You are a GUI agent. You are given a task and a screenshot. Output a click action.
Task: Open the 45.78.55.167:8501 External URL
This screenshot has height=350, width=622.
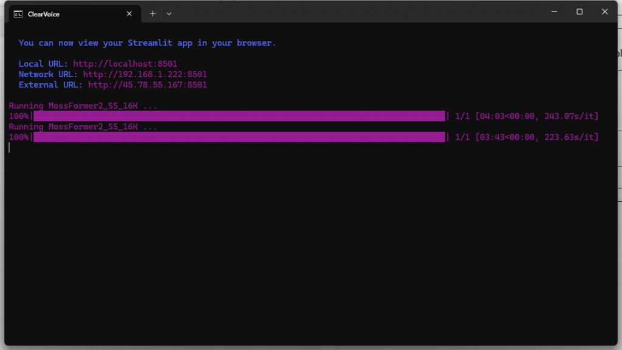147,84
